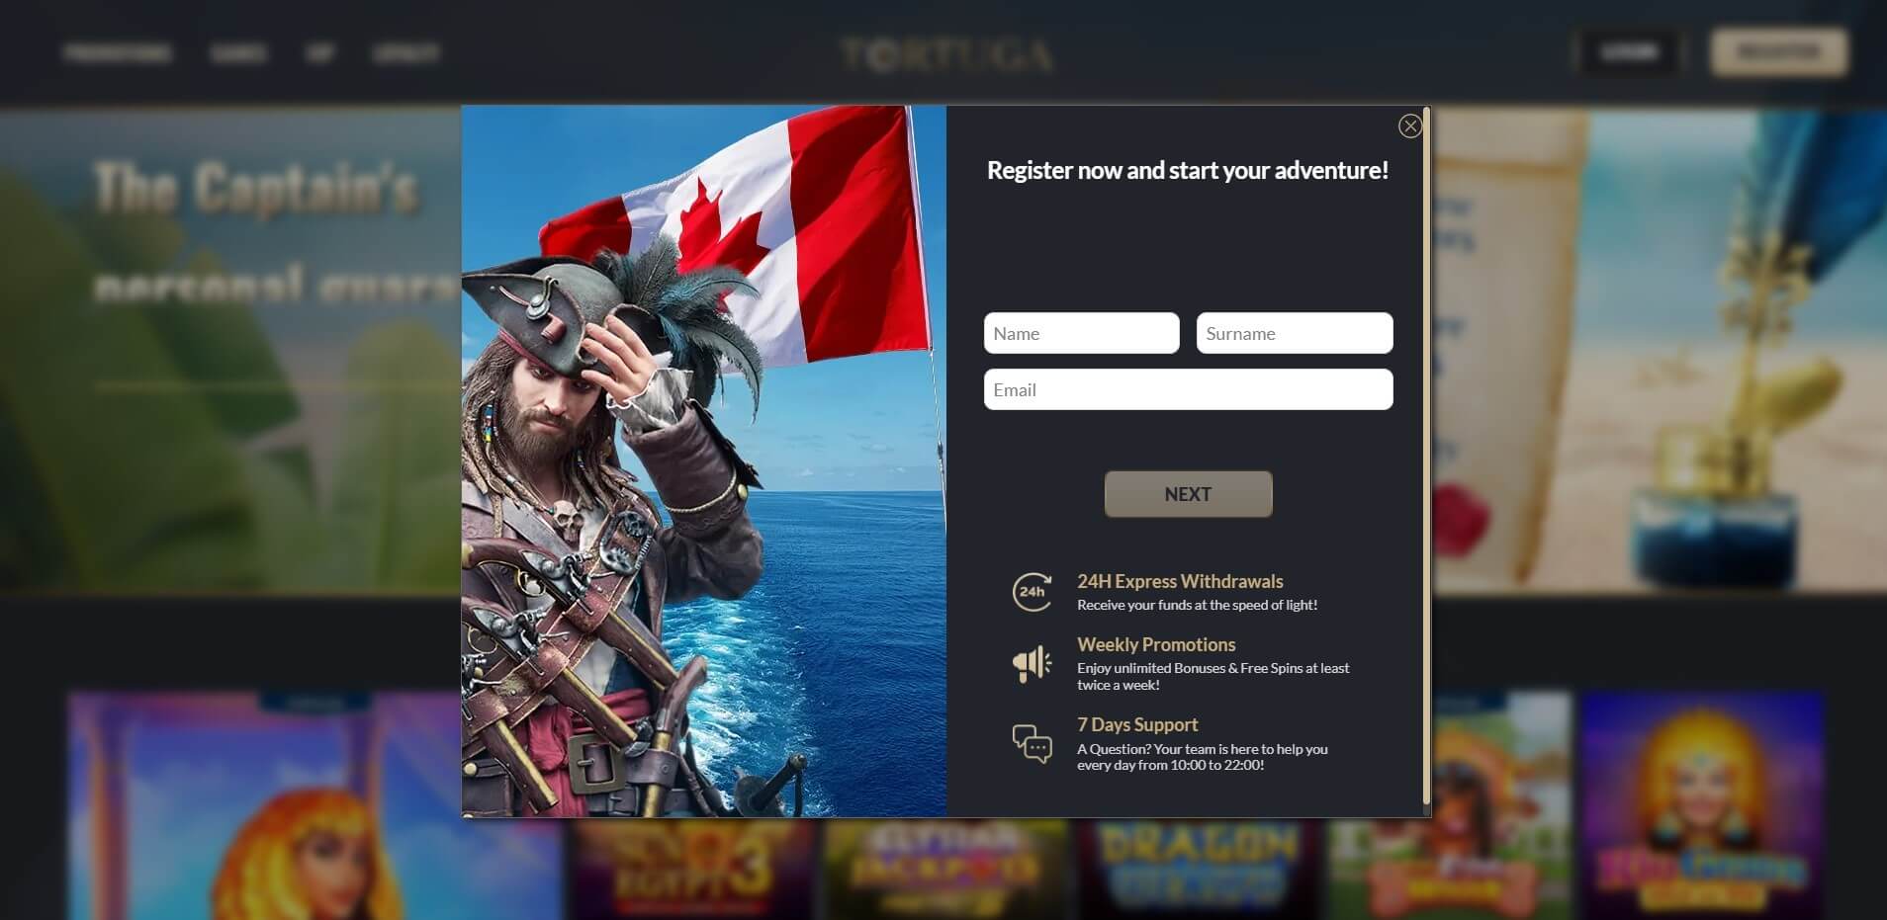The height and width of the screenshot is (920, 1887).
Task: Click the blurred Tortuga logo in header
Action: [946, 54]
